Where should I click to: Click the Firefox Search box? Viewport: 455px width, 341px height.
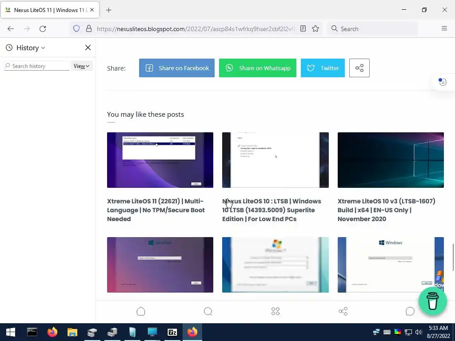tap(373, 29)
